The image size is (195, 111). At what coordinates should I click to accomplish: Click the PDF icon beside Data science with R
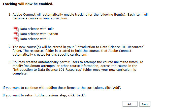[x=16, y=39]
